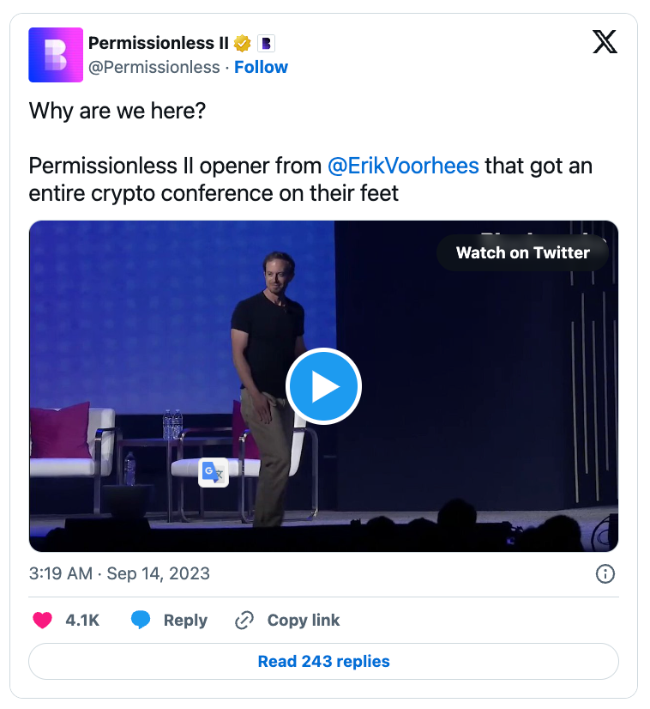Image resolution: width=650 pixels, height=709 pixels.
Task: Click the Reply text label
Action: pos(185,620)
